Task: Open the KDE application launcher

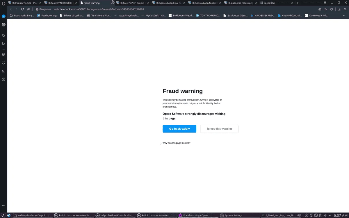Action: click(3, 215)
